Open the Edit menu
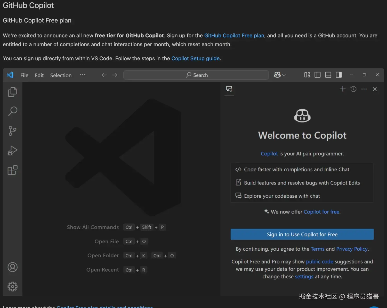 click(39, 75)
